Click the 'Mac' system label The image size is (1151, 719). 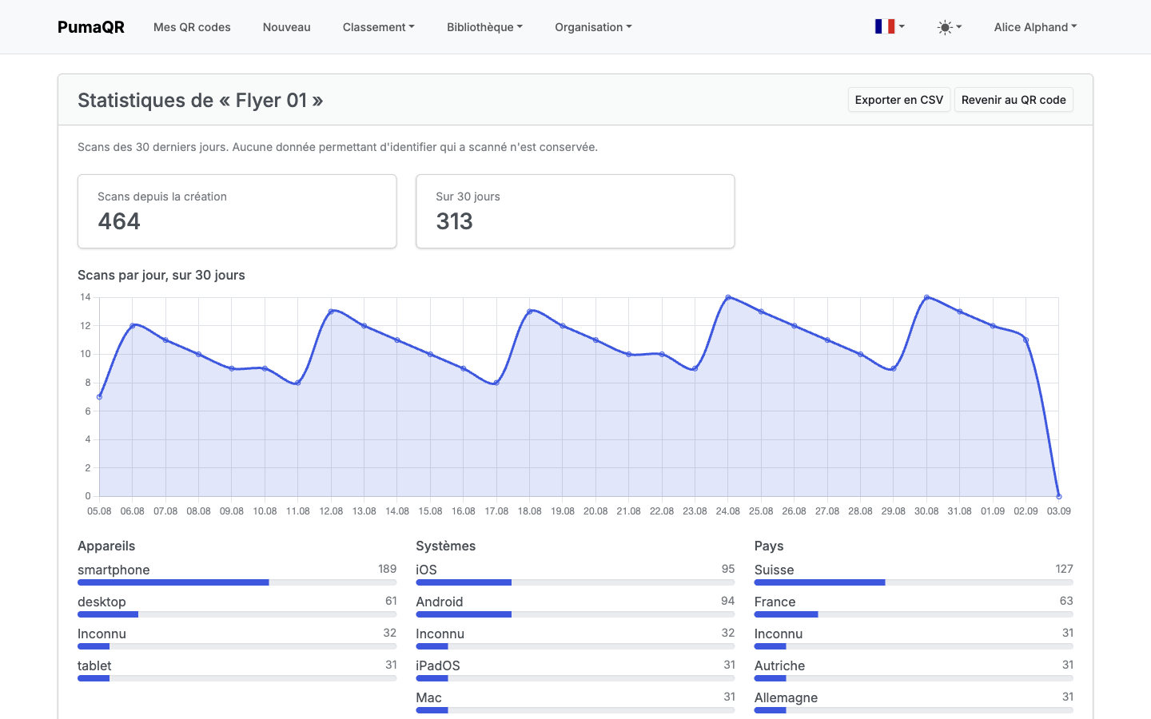click(x=428, y=697)
